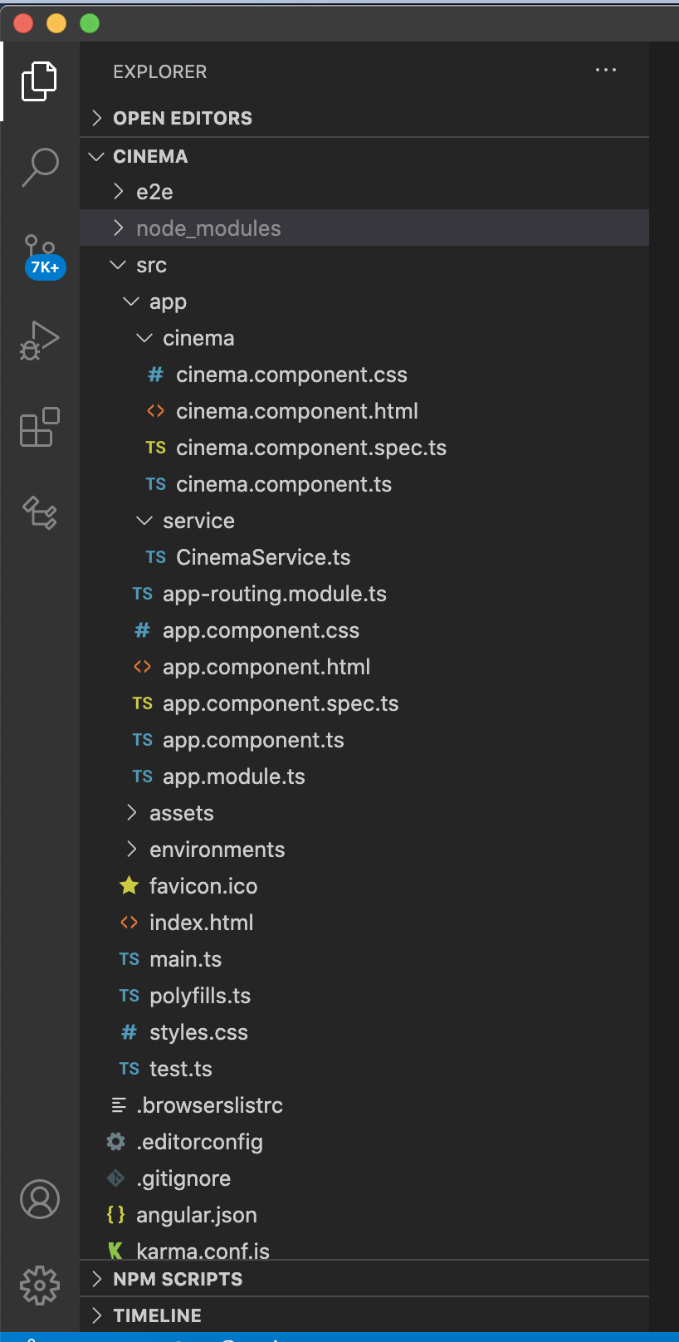This screenshot has height=1342, width=679.
Task: Open CinemaService.ts file
Action: 263,558
